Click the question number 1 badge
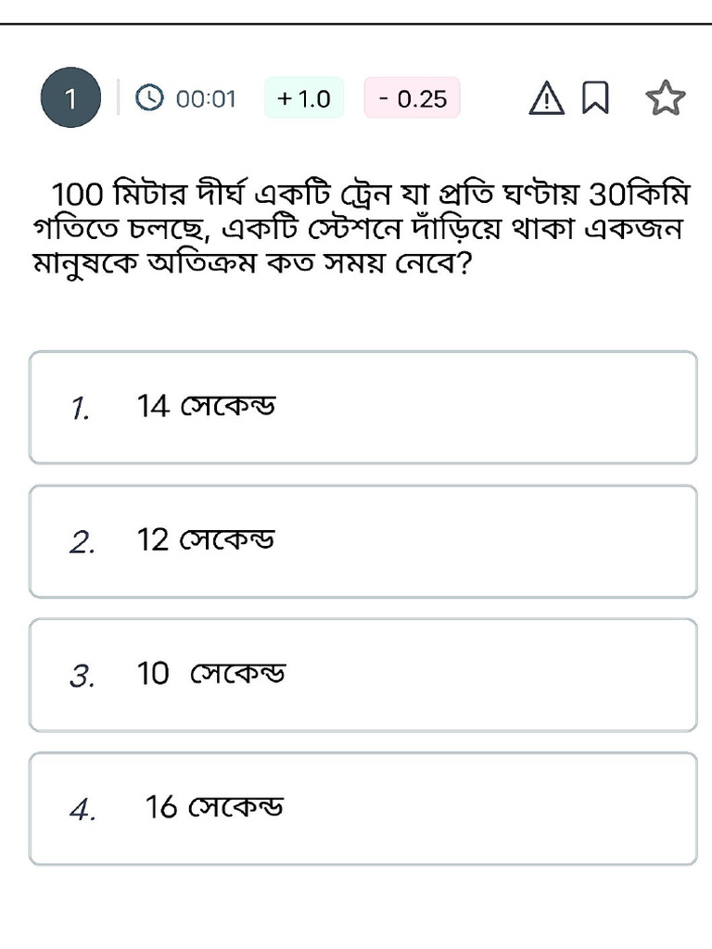Image resolution: width=712 pixels, height=949 pixels. pos(70,99)
